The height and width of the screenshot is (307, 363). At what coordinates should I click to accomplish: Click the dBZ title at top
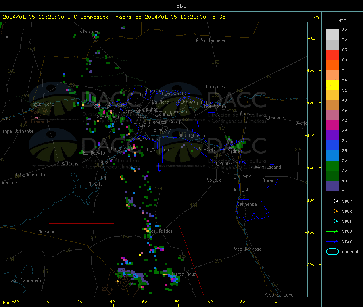point(181,6)
